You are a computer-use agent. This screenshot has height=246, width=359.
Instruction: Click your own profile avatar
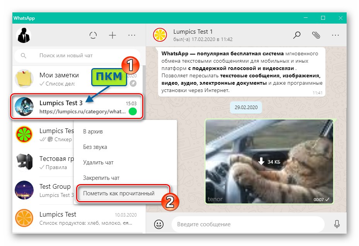tap(24, 35)
